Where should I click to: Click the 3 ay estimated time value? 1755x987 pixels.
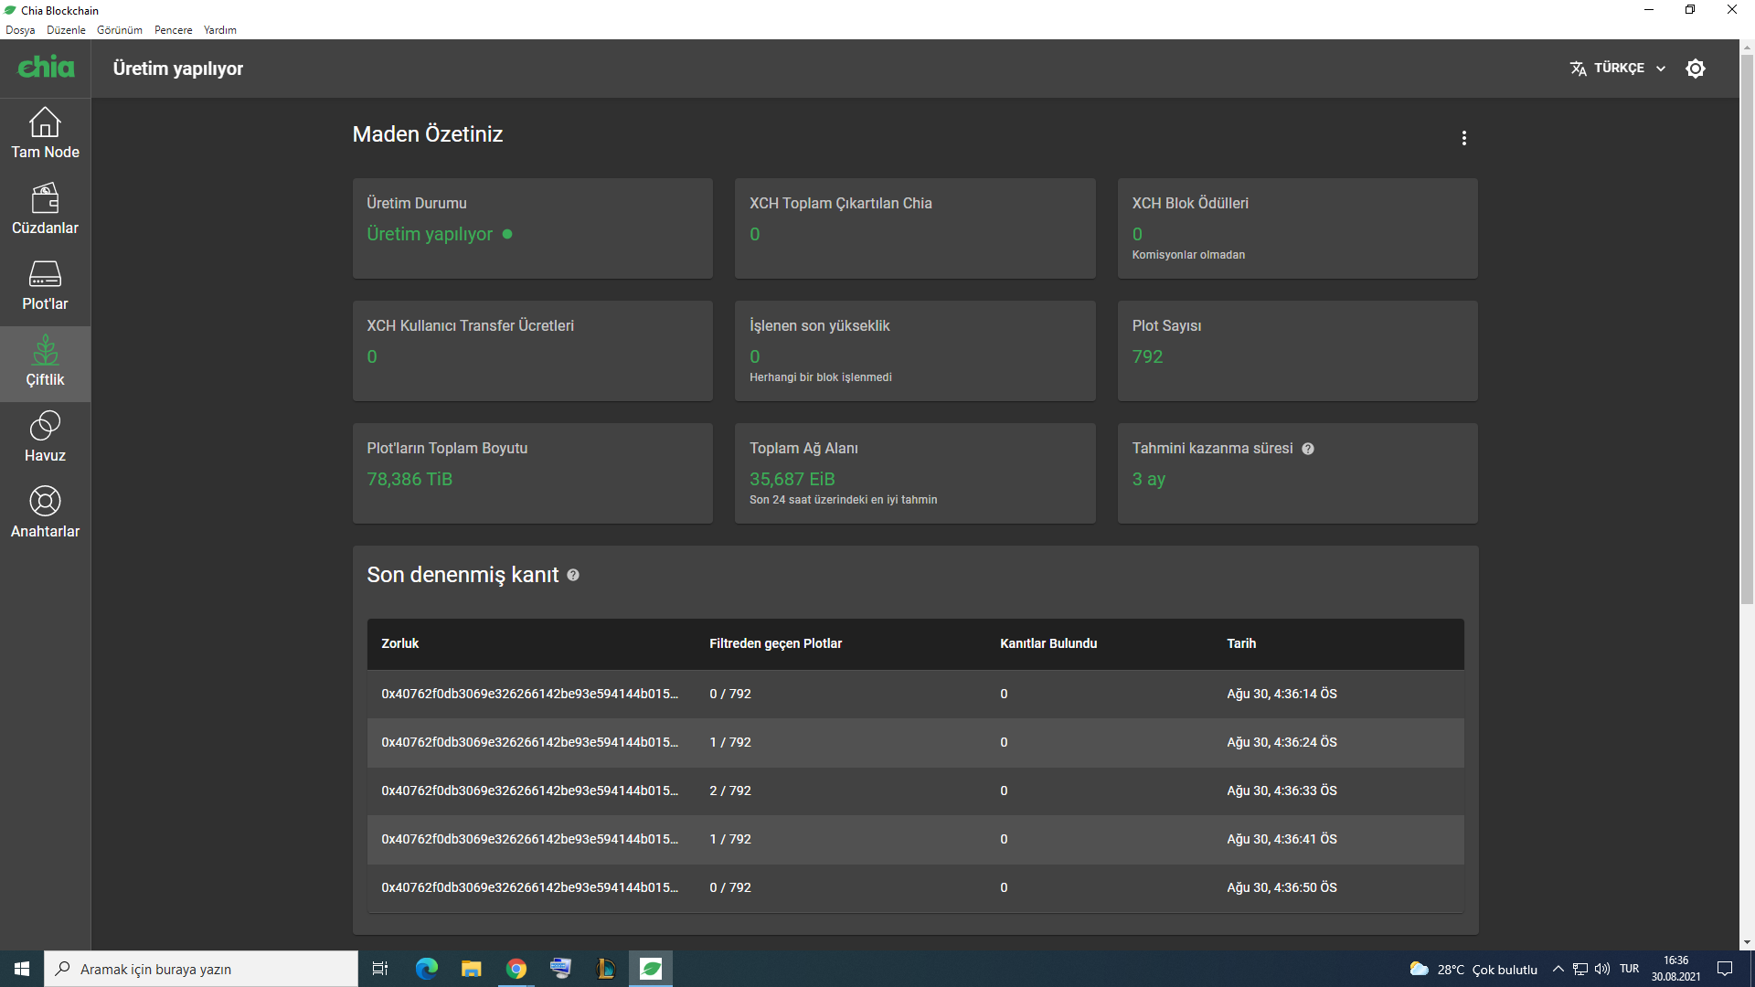[1149, 480]
